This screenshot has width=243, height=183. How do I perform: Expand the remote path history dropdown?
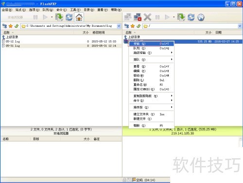pyautogui.click(x=240, y=26)
